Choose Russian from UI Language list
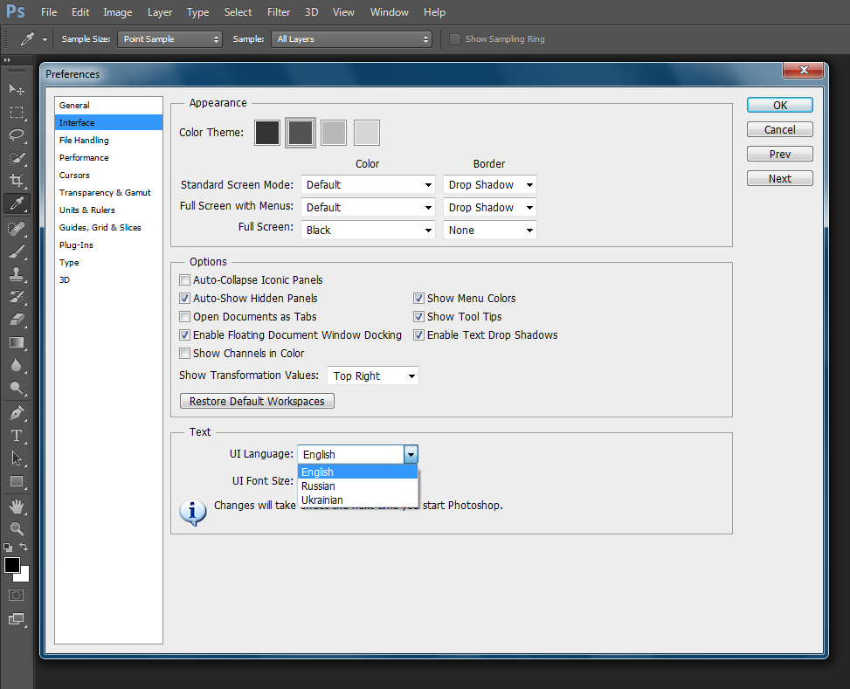The image size is (850, 689). [x=319, y=486]
